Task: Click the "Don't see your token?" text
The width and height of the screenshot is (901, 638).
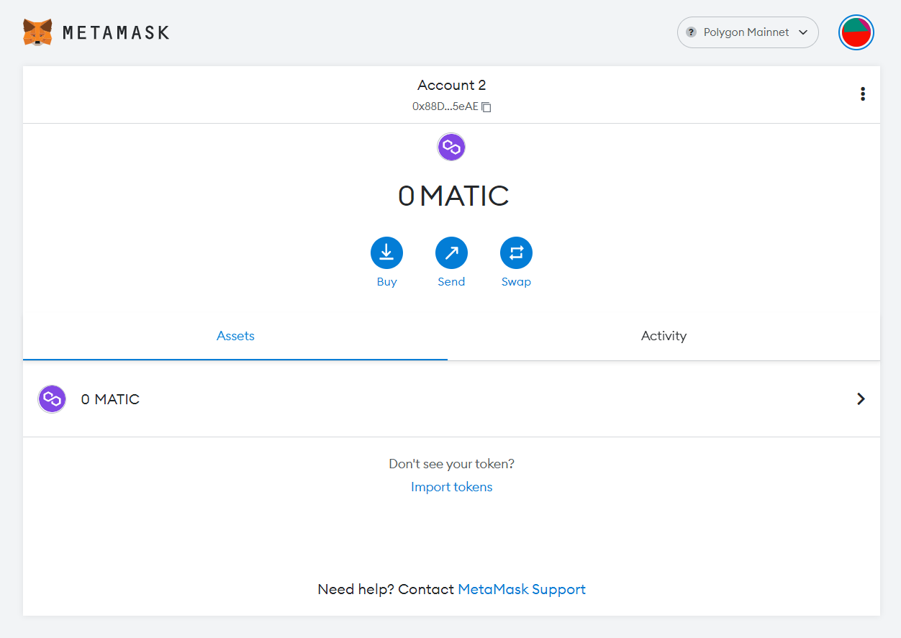Action: (452, 464)
